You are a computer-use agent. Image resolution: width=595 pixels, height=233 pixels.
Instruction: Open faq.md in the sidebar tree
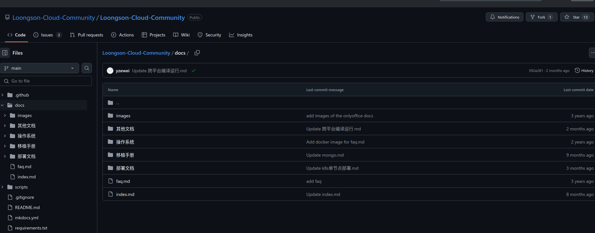click(x=24, y=167)
